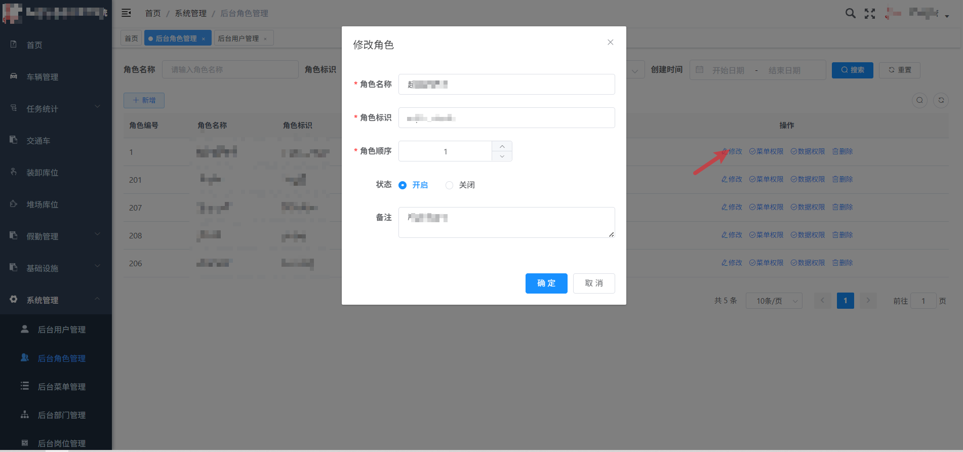Click 菜单权限 for role 1
963x452 pixels.
(x=766, y=151)
